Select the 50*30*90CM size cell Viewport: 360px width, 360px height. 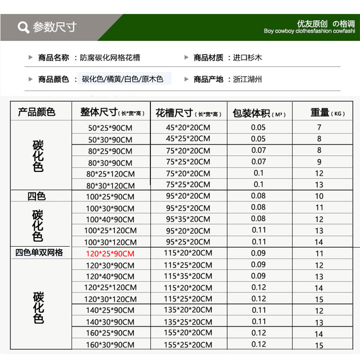(110, 139)
